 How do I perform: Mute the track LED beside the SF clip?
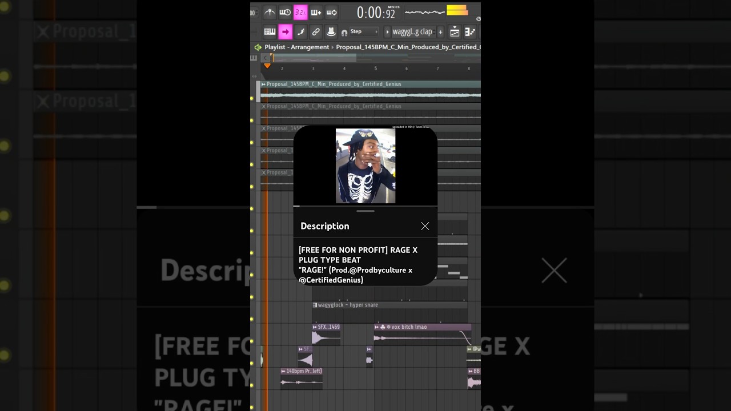pyautogui.click(x=252, y=363)
